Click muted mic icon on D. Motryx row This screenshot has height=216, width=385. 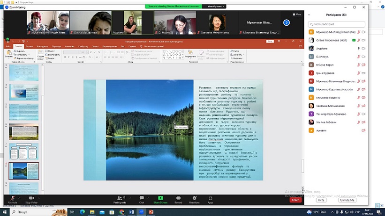pos(358,57)
